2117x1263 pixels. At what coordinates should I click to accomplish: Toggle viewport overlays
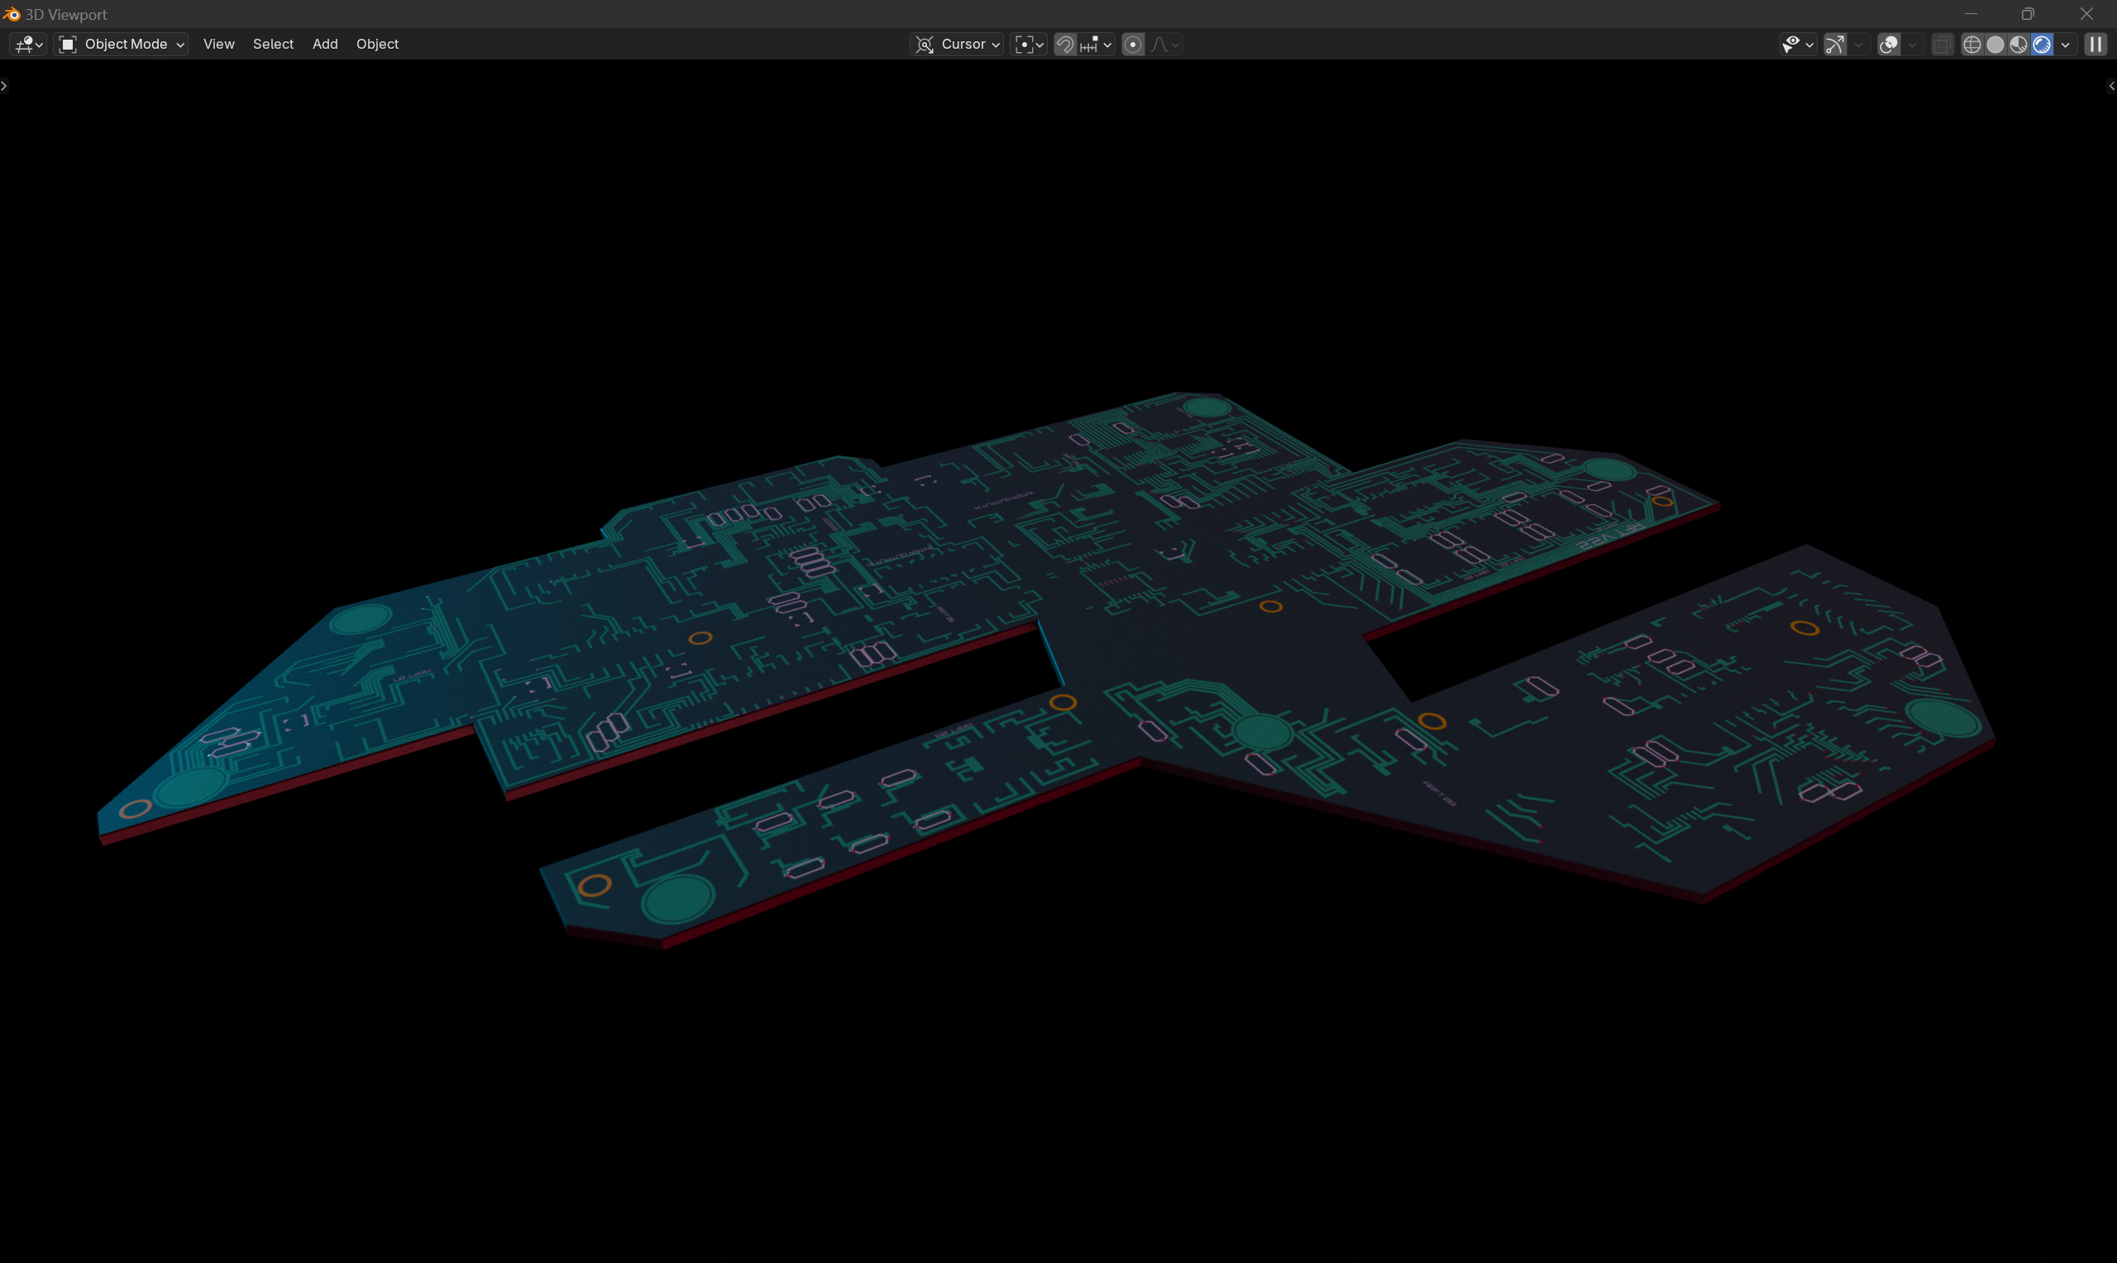click(1889, 45)
